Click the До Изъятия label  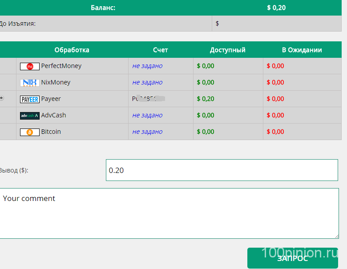[18, 24]
